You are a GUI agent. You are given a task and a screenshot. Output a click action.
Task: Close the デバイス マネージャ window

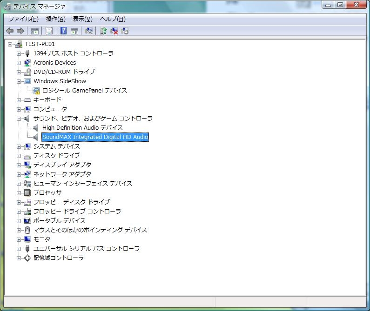[x=357, y=5]
